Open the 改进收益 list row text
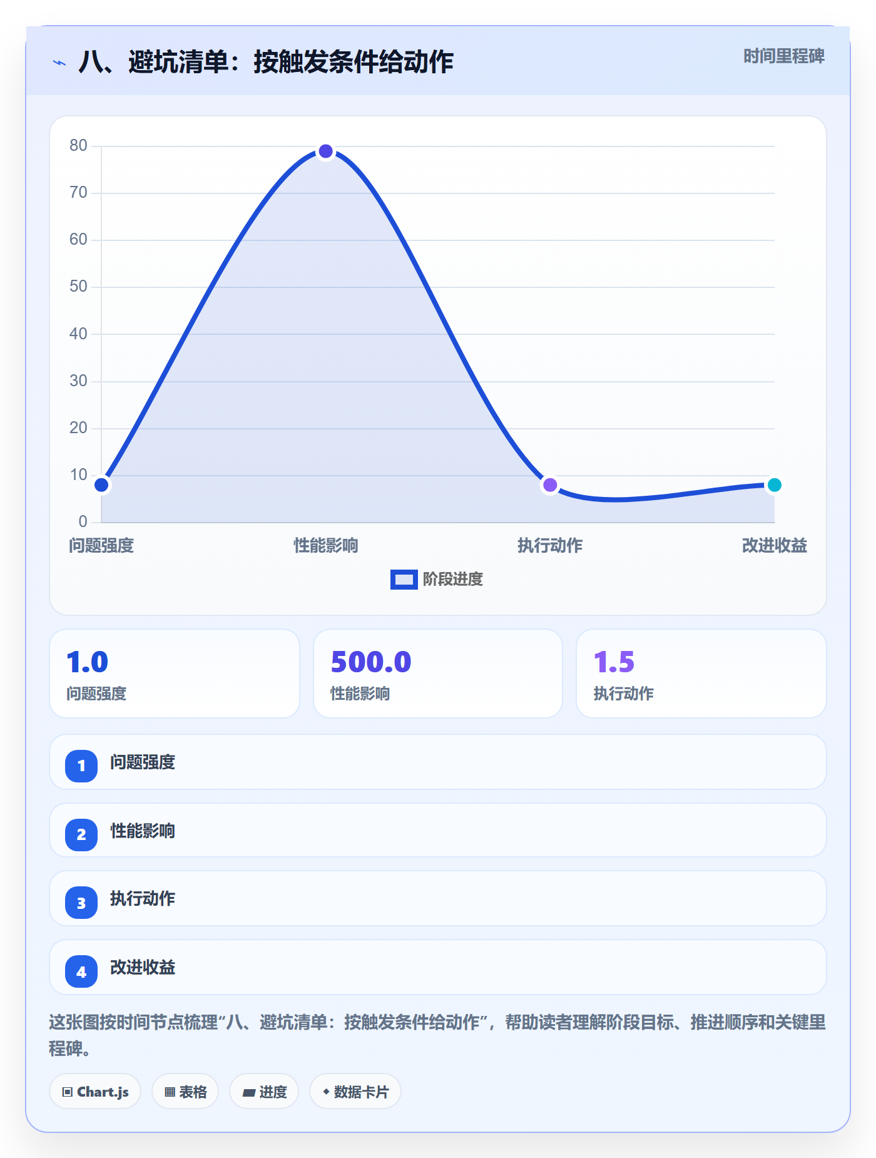Viewport: 876px width, 1158px height. (143, 968)
